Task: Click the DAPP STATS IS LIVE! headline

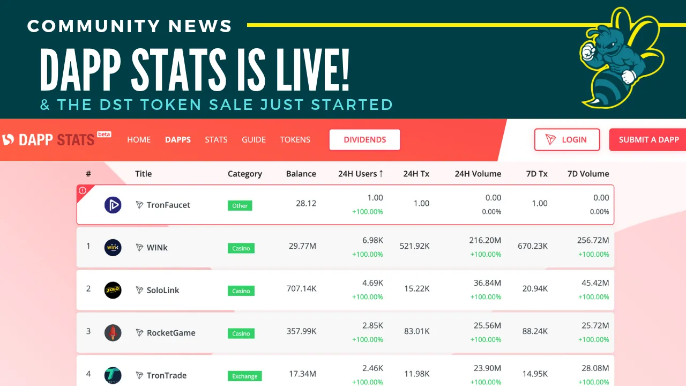Action: pos(195,70)
